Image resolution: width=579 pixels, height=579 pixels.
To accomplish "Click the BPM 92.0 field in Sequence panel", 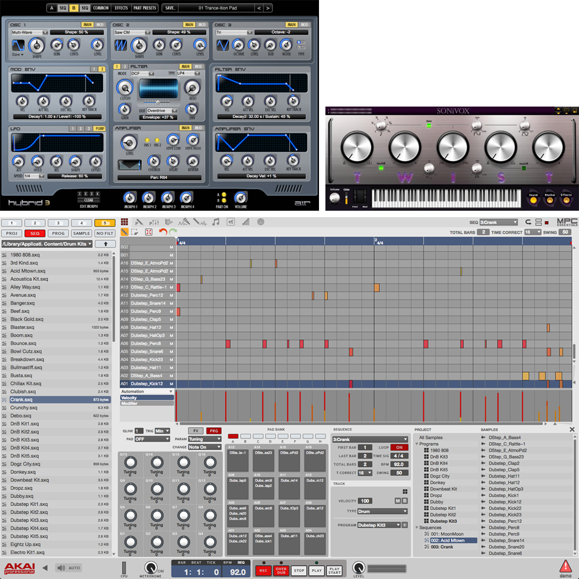I will [x=399, y=464].
